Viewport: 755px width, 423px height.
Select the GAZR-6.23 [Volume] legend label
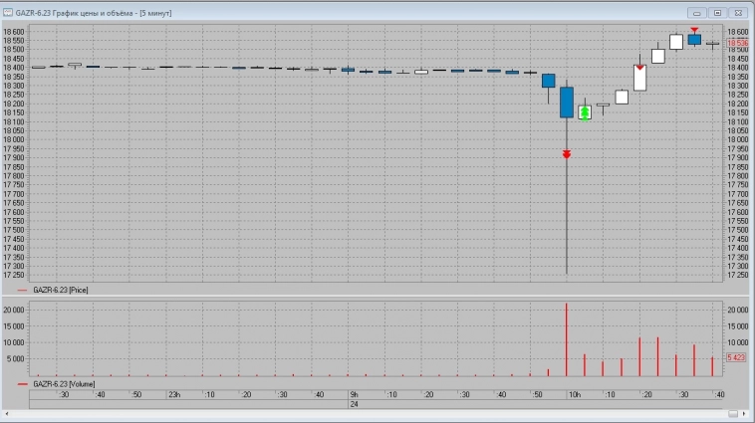click(64, 384)
